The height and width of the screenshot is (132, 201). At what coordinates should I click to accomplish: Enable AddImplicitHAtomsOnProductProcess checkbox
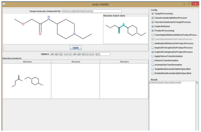pyautogui.click(x=153, y=44)
